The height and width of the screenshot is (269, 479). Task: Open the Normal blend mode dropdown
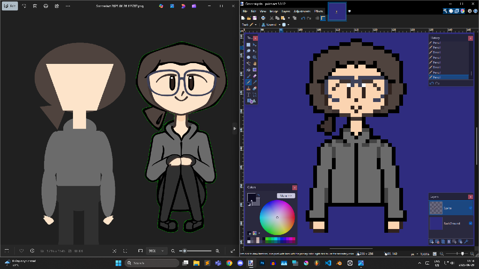point(280,25)
